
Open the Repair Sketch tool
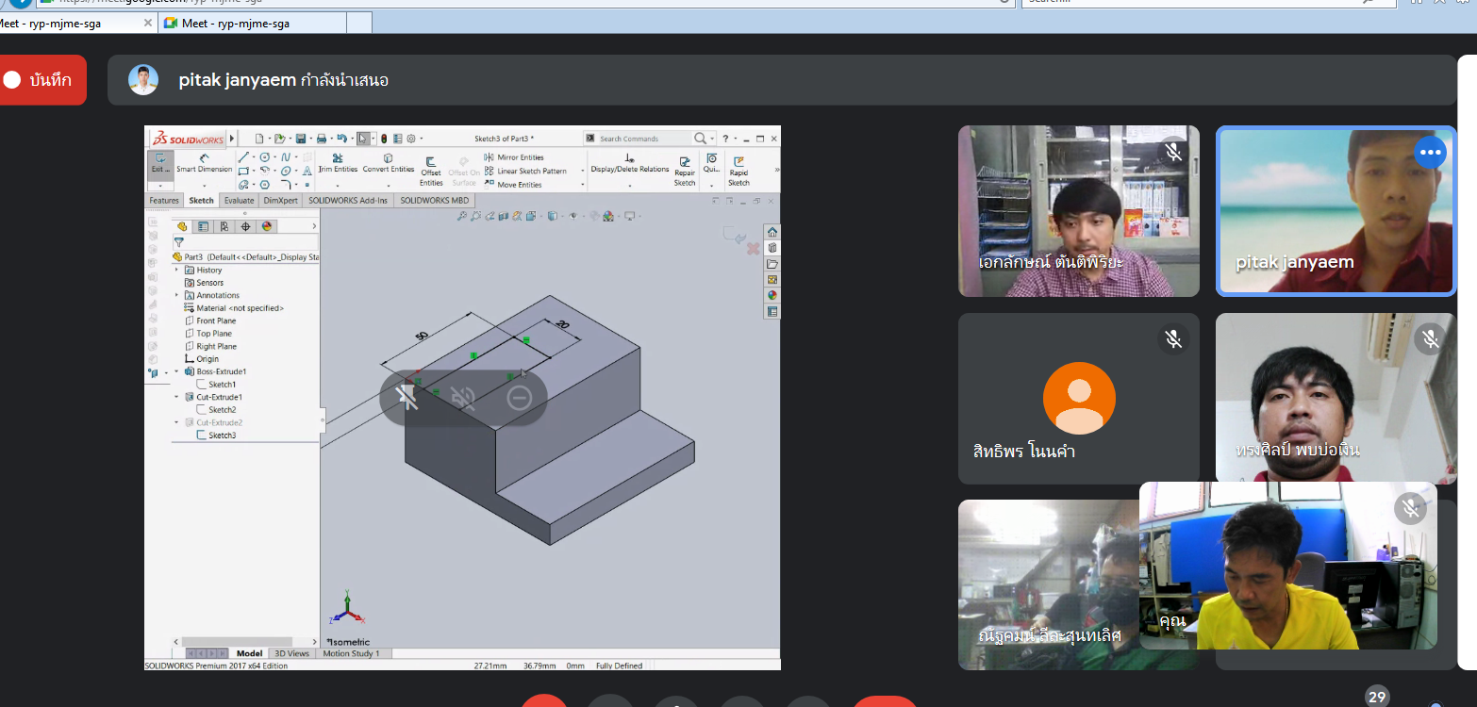(685, 171)
